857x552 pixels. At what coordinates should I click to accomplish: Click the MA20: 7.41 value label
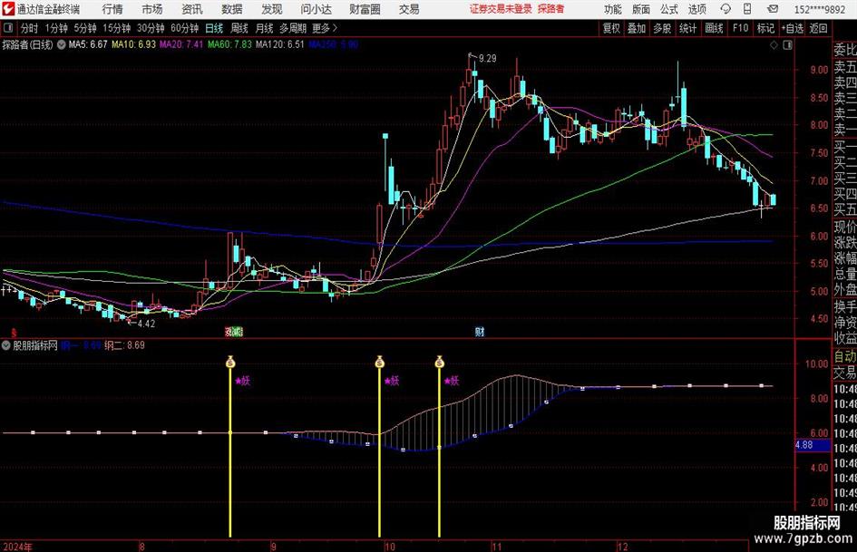point(181,44)
